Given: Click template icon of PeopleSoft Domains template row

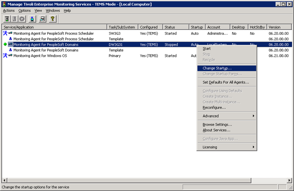Looking at the screenshot, I should 11,50.
